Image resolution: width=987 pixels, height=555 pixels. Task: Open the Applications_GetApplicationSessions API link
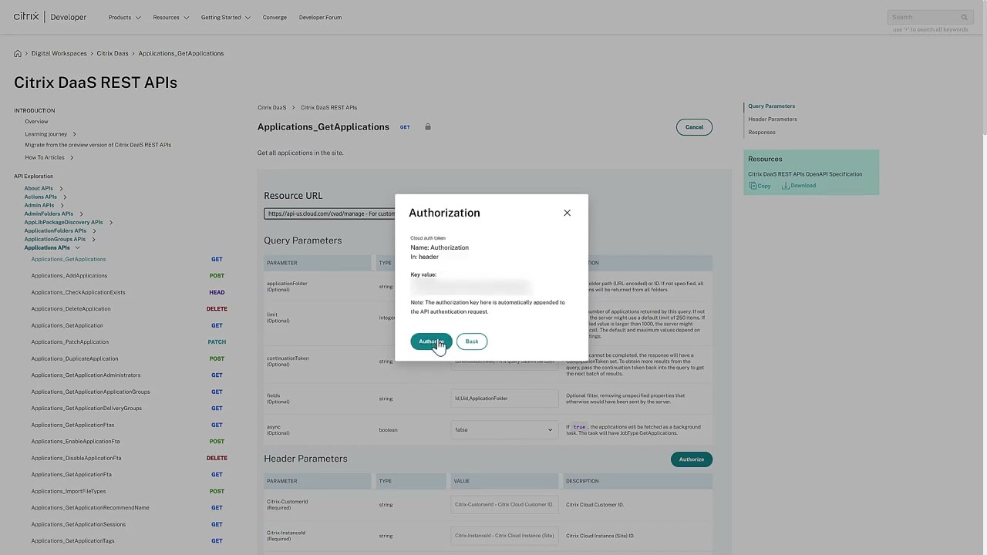(x=78, y=524)
